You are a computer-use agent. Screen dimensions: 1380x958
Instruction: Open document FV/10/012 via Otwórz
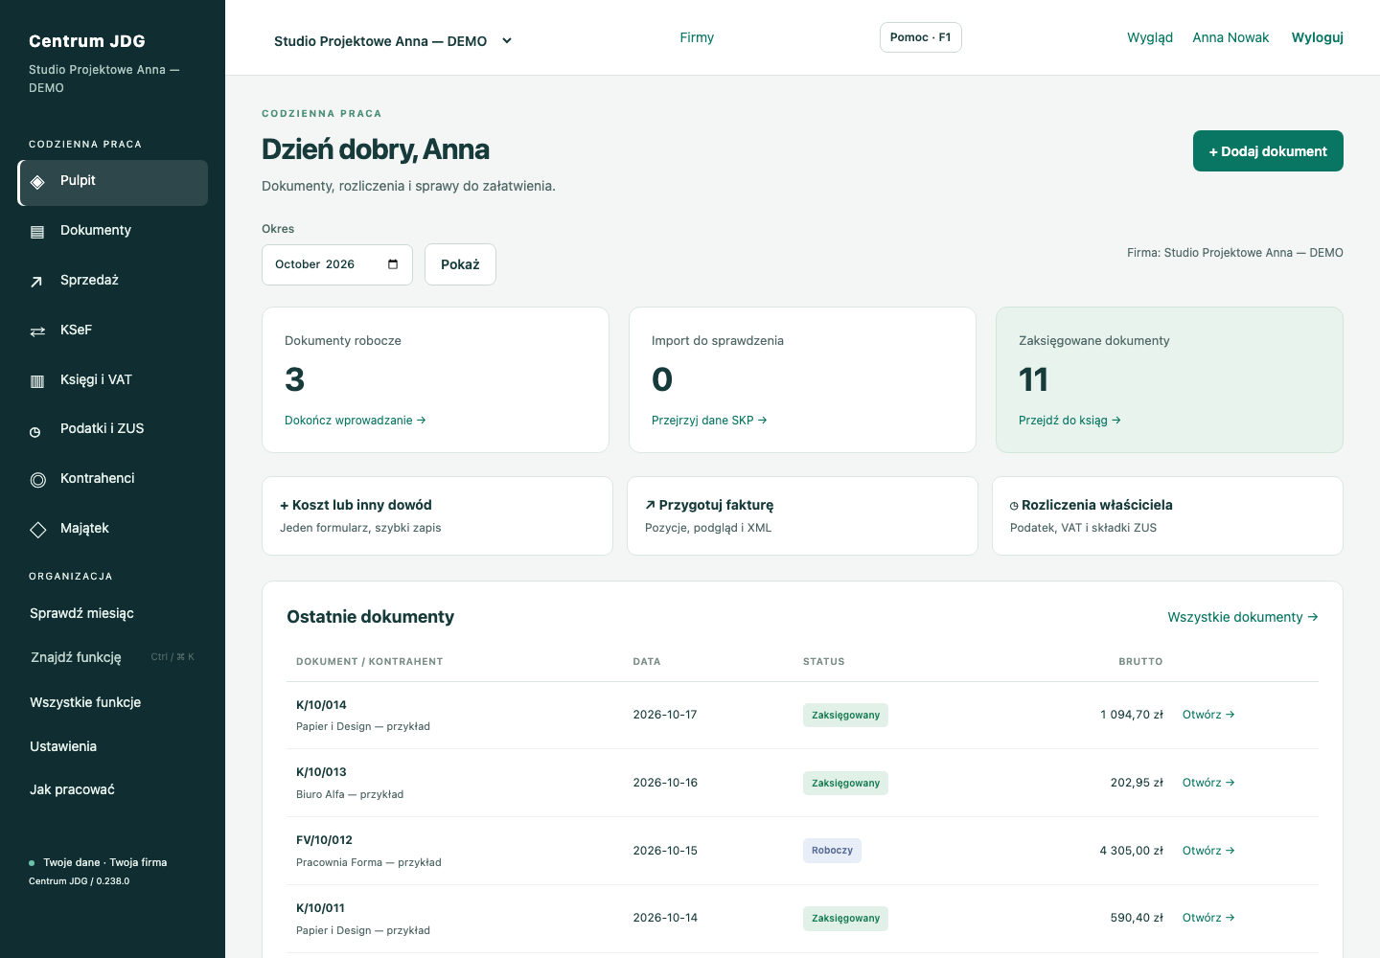[1208, 851]
